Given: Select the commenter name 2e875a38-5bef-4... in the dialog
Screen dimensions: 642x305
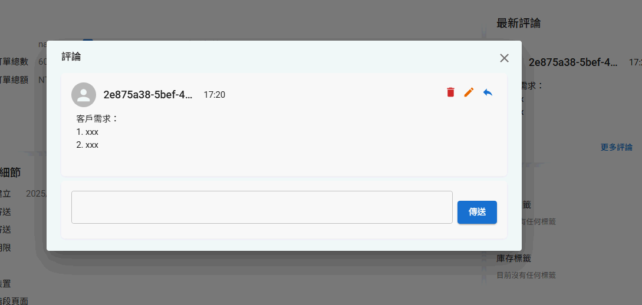Looking at the screenshot, I should coord(148,95).
